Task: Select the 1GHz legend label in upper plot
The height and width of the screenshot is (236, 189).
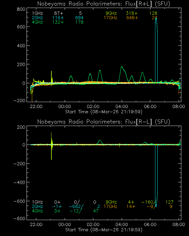Action: pyautogui.click(x=37, y=14)
